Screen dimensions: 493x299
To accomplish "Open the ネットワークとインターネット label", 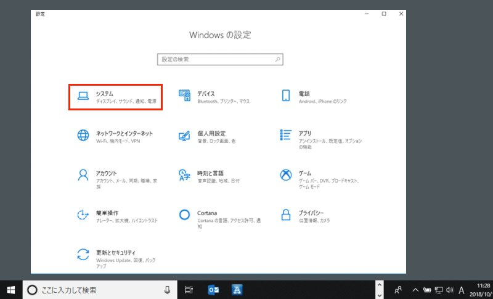I will (x=124, y=133).
